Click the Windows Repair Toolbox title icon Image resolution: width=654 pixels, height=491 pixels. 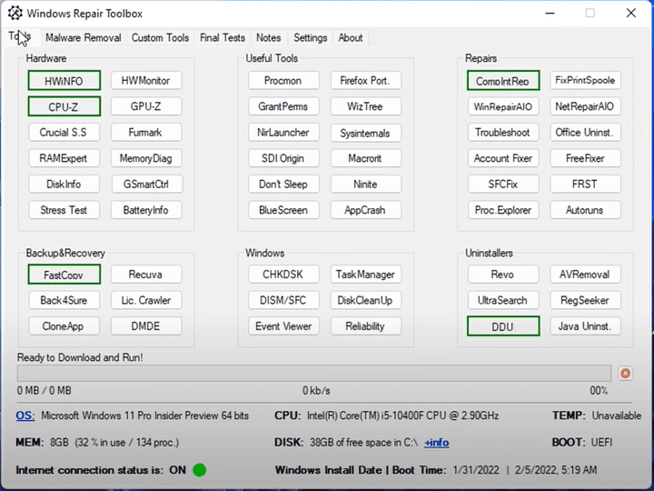click(x=15, y=14)
